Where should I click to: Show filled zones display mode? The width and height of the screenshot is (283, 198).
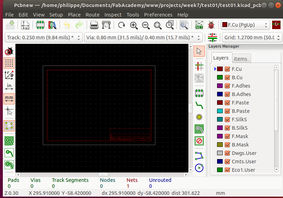(x=9, y=141)
